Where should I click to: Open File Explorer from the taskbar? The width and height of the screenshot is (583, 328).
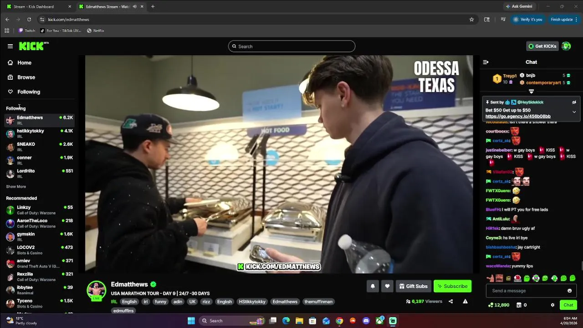click(299, 321)
